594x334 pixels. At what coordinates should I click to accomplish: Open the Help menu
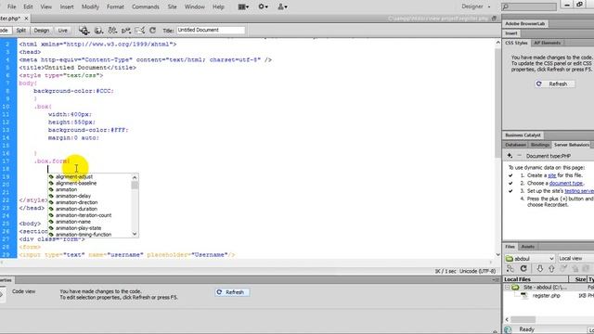[218, 6]
